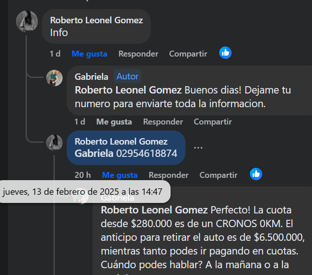
Task: Share Roberto's Info comment via Compartir
Action: 188,54
